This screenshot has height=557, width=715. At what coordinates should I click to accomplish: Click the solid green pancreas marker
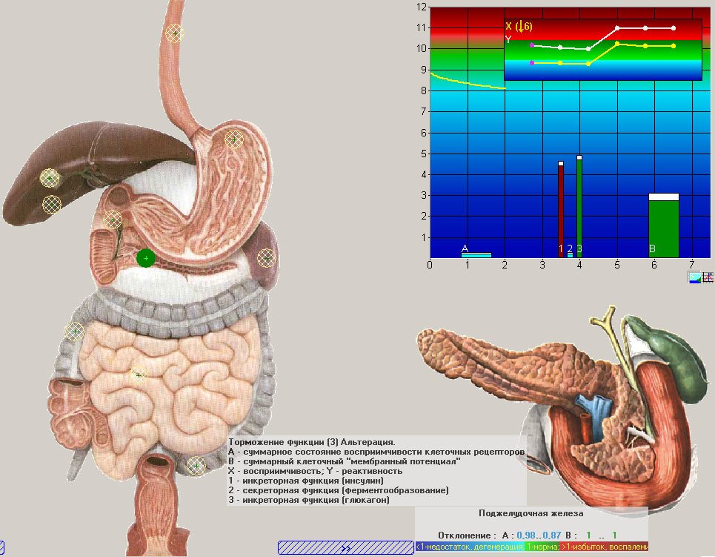pyautogui.click(x=146, y=258)
